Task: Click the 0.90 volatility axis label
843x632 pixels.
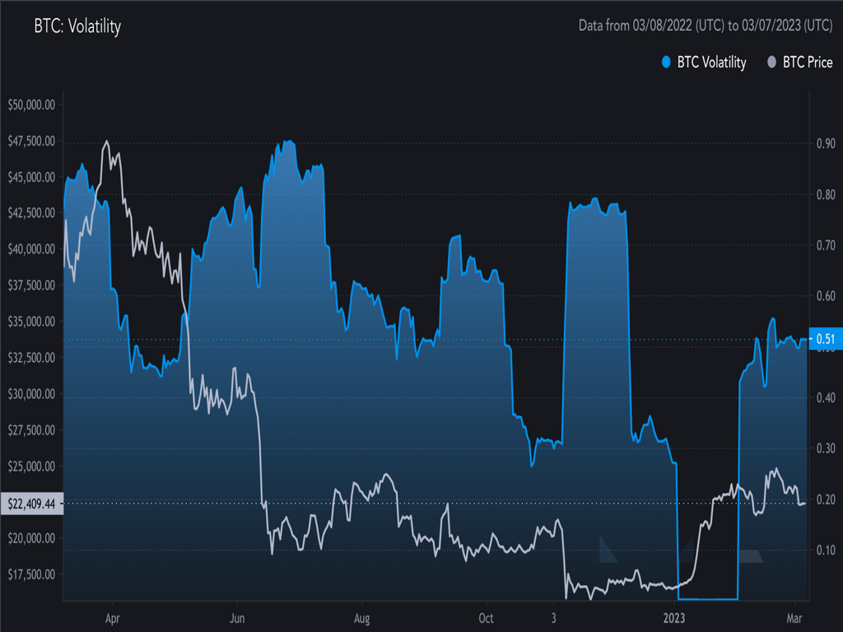Action: pos(825,143)
